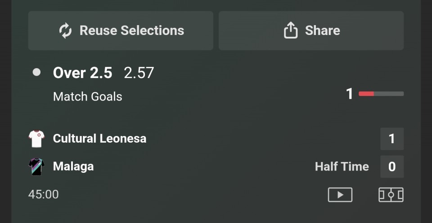Click the Cultural Leonesa white jersey icon
This screenshot has height=223, width=432.
coord(36,139)
